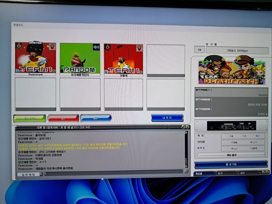Click the 제아 badge on the RANDOM player card
This screenshot has width=272, height=204.
point(96,47)
